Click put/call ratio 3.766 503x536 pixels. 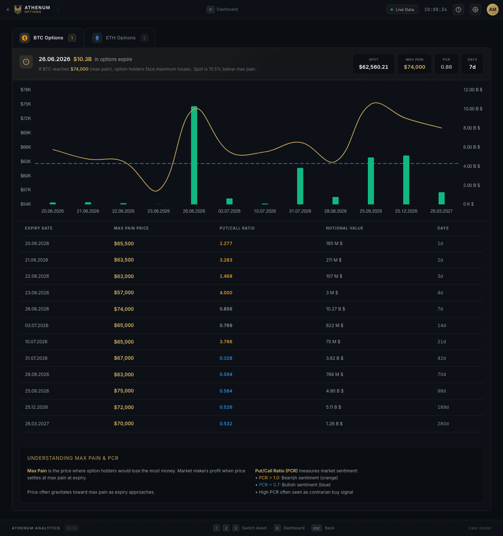(226, 342)
